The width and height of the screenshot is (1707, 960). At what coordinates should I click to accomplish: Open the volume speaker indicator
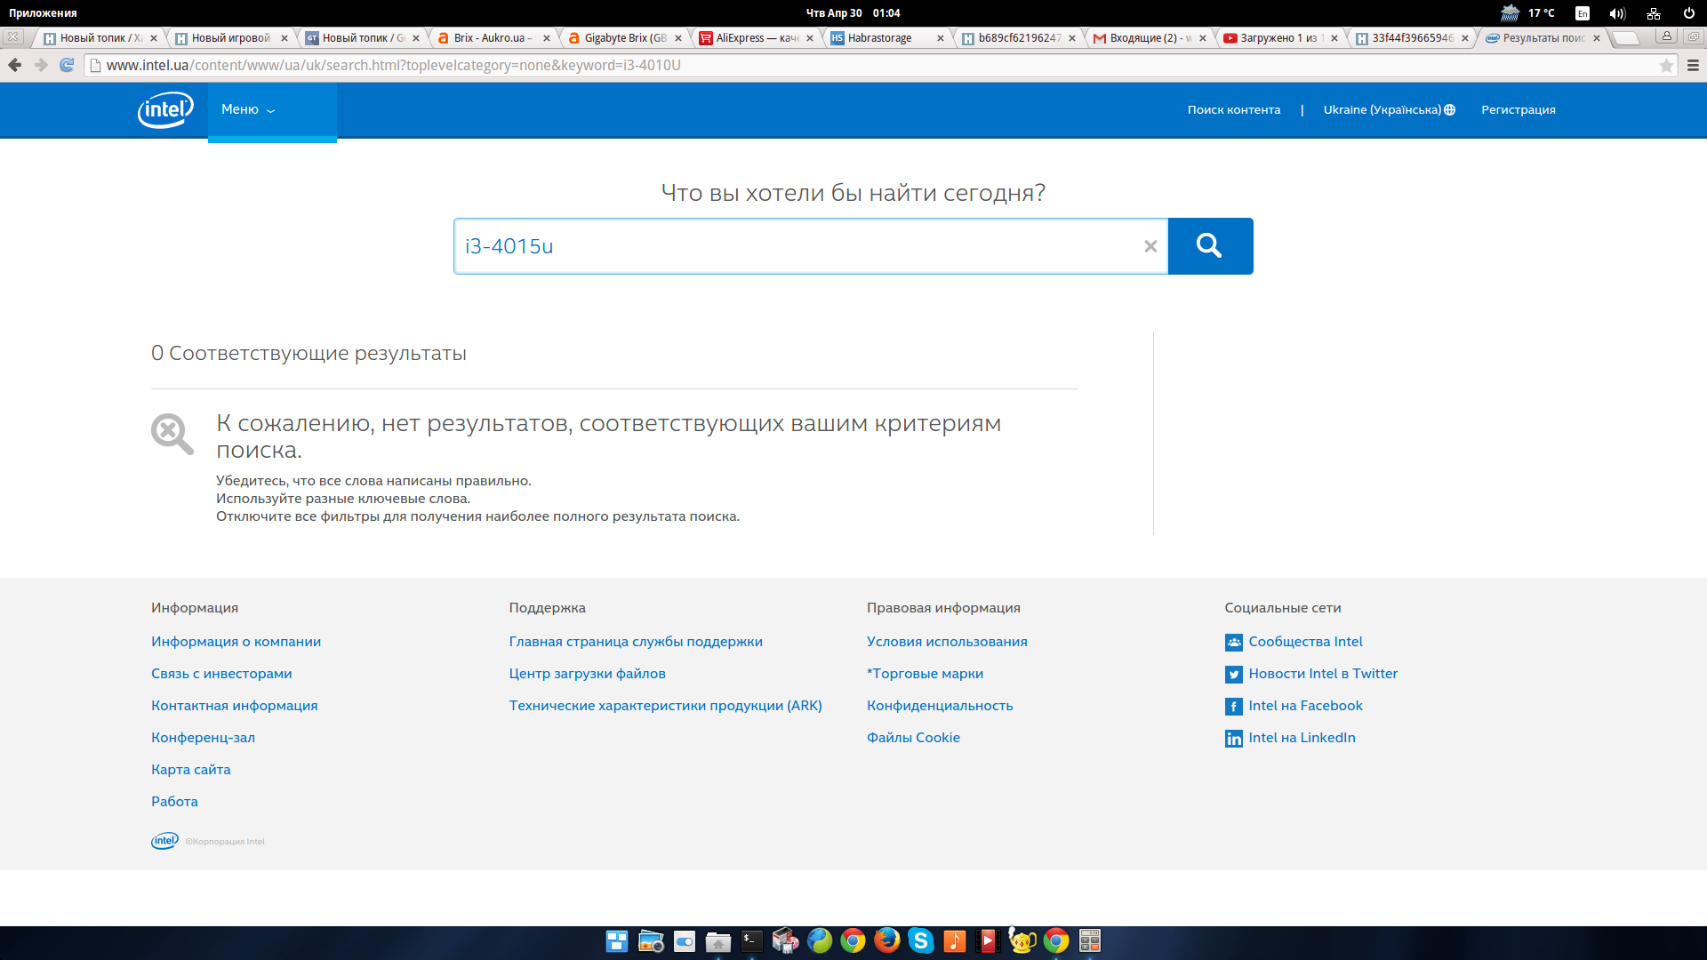[x=1617, y=13]
